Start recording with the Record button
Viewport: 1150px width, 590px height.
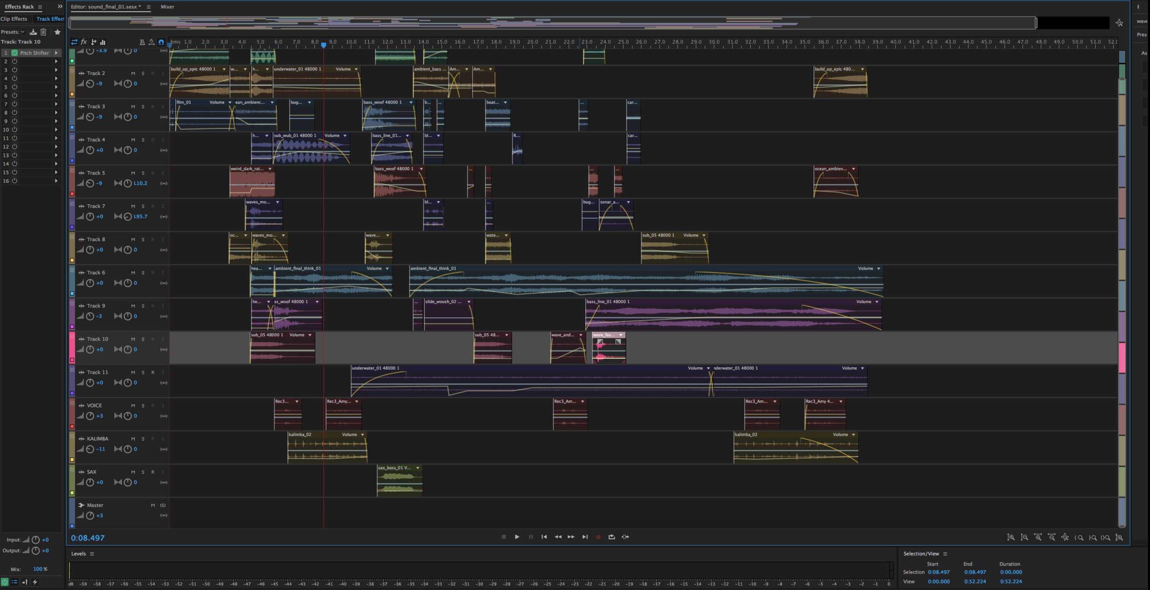(598, 537)
